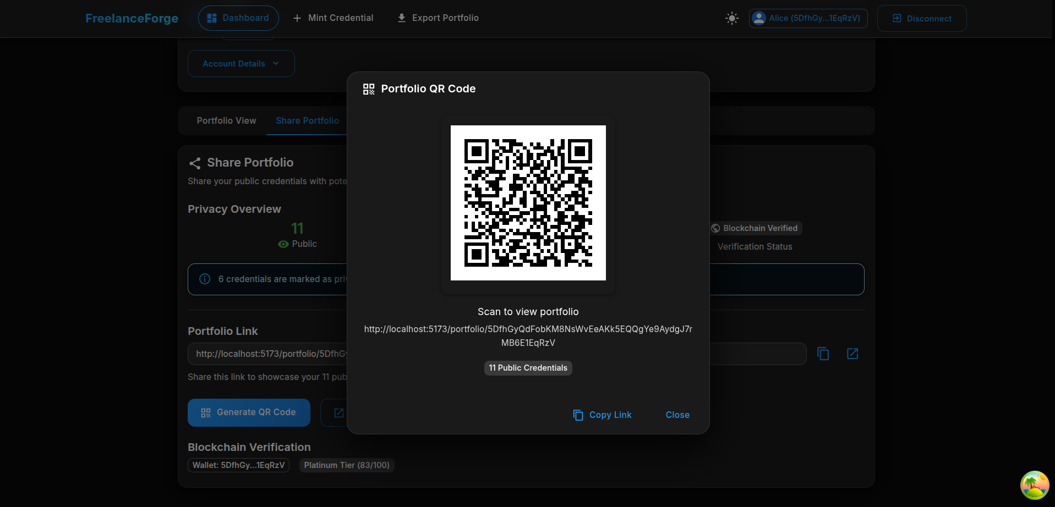1055x507 pixels.
Task: Switch to Portfolio View tab
Action: [x=226, y=120]
